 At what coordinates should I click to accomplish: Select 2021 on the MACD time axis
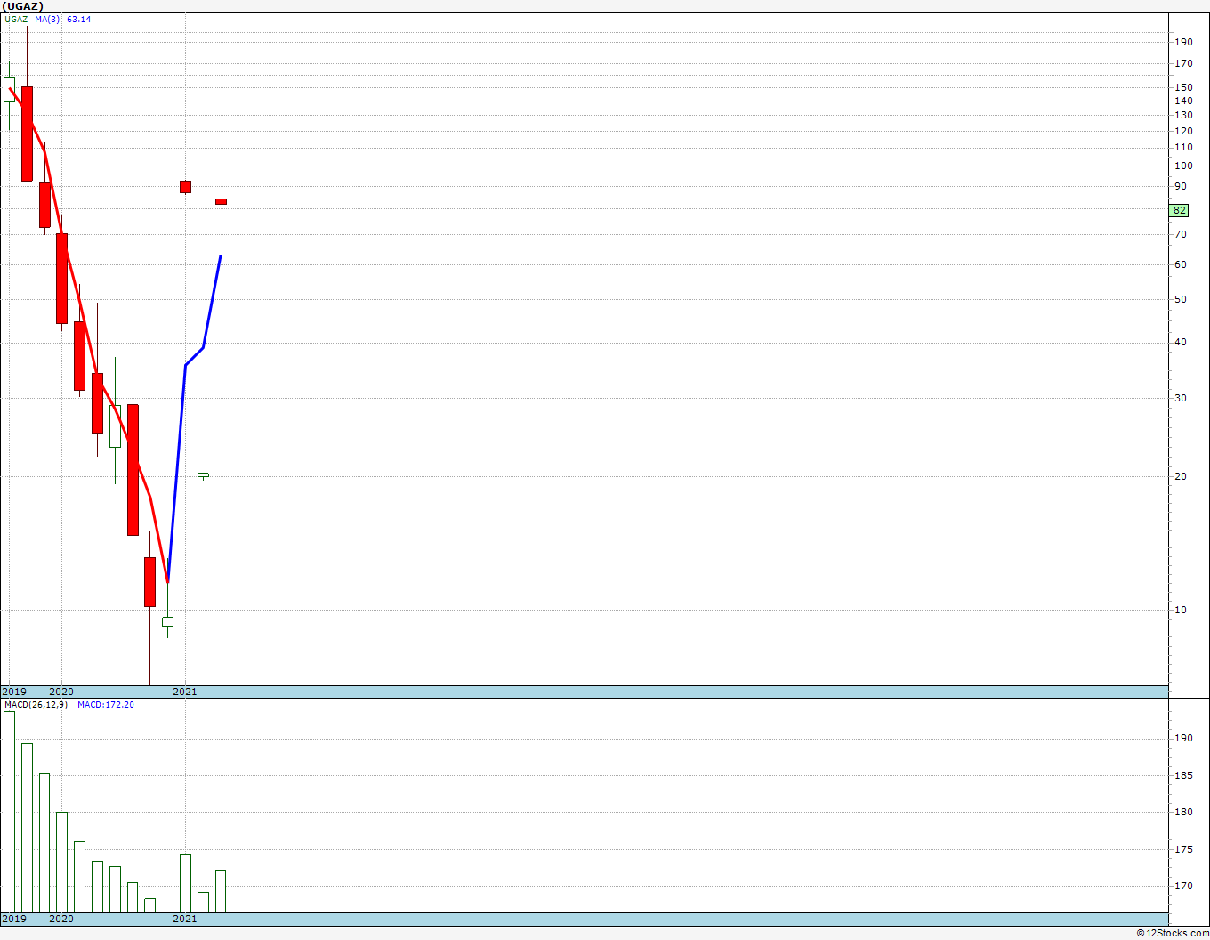pos(185,919)
